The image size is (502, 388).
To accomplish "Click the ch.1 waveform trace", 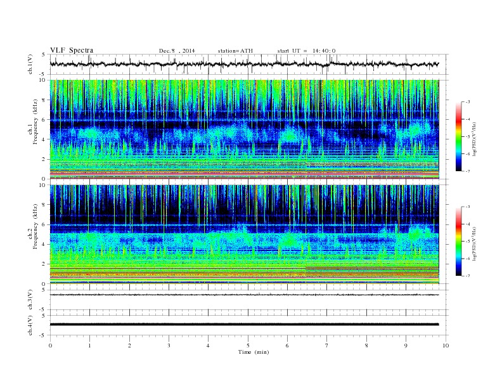I will [x=244, y=64].
